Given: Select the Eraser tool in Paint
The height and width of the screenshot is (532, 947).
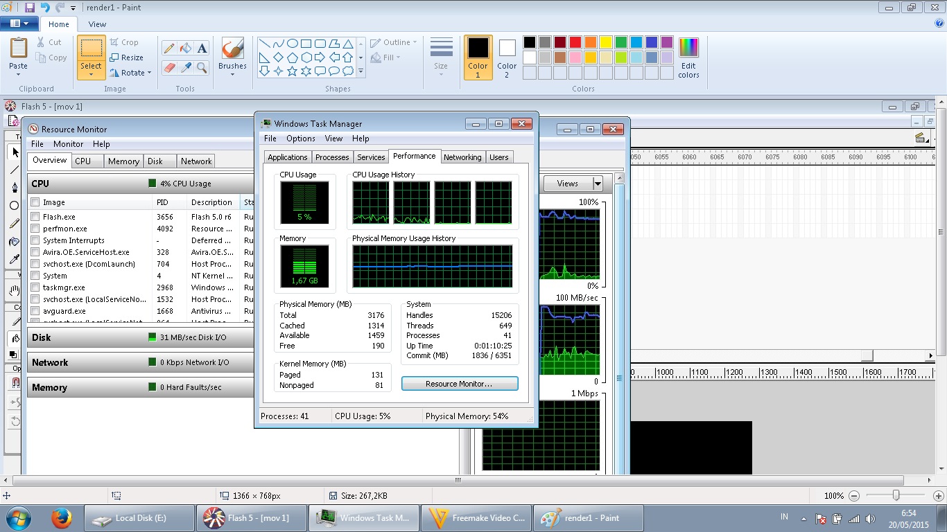Looking at the screenshot, I should (x=168, y=67).
